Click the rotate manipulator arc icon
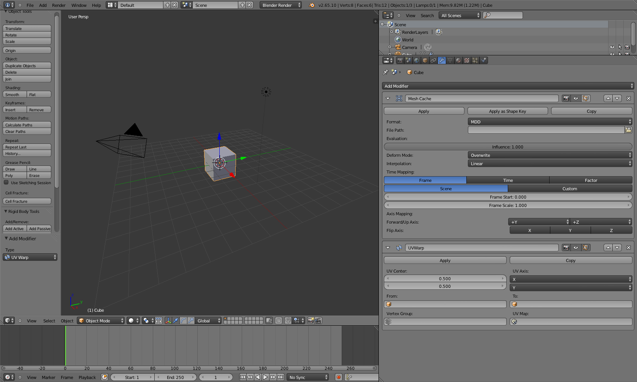Screen dimensions: 637x382 [x=183, y=320]
